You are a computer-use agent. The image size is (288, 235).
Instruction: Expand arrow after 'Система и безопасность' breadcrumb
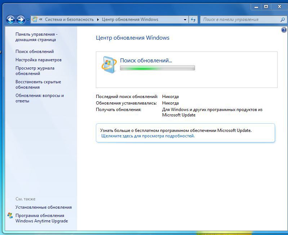(x=98, y=19)
